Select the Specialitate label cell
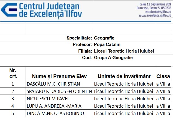173x118 pixels. pos(79,38)
